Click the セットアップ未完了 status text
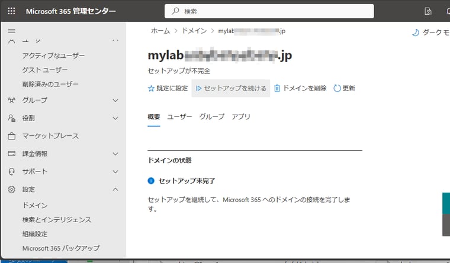 (187, 181)
